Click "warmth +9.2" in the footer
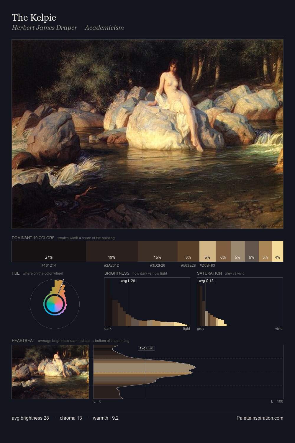Screen dimensions: 295x443 pos(106,418)
